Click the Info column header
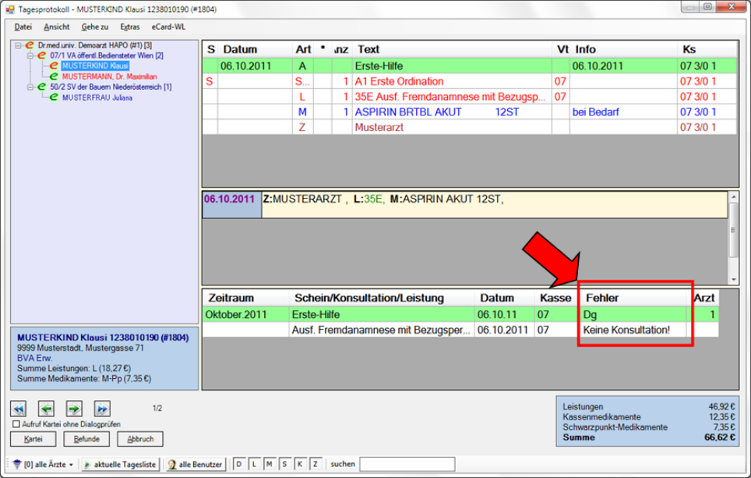 [623, 49]
